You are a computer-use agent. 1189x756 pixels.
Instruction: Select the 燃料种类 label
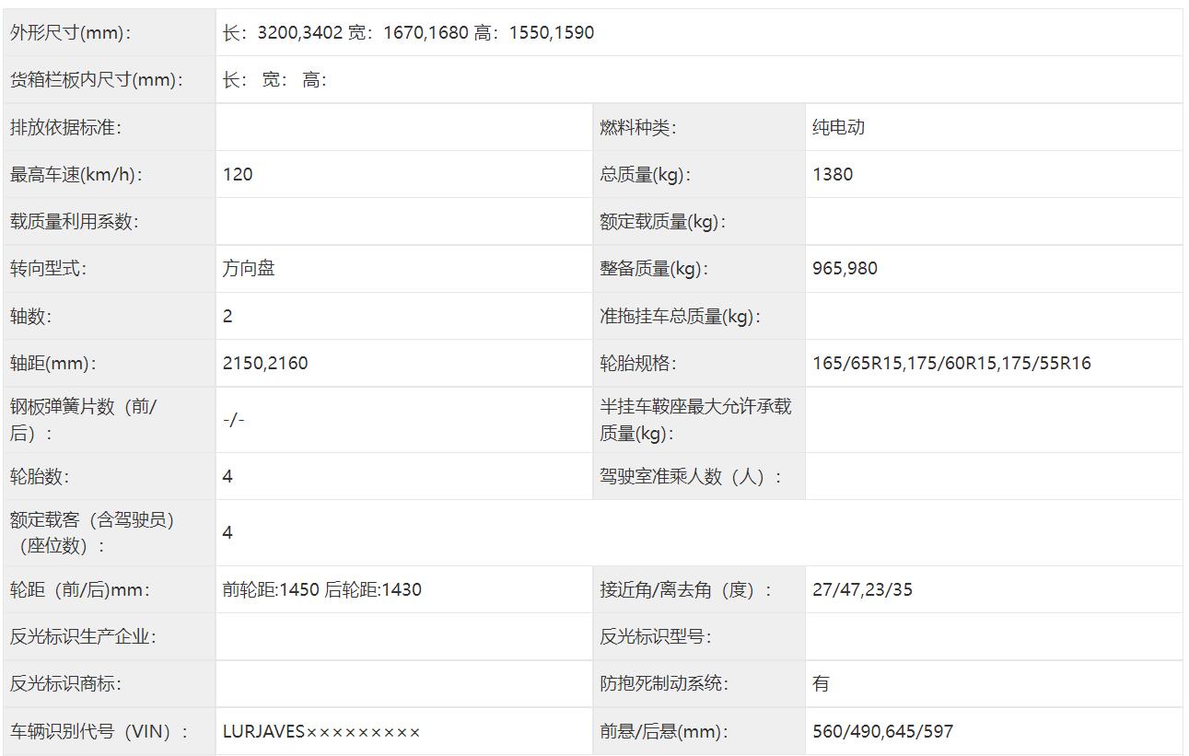(x=637, y=128)
